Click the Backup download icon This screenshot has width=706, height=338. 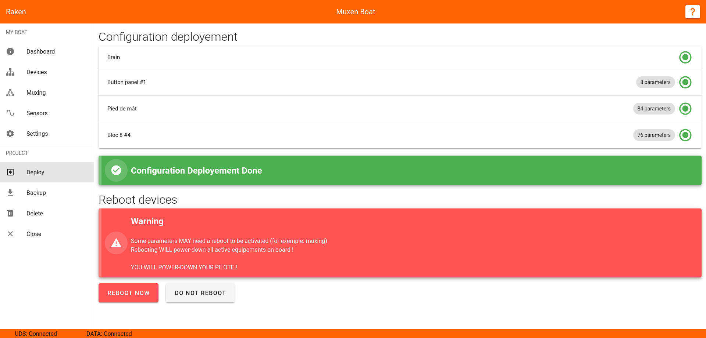click(x=10, y=193)
